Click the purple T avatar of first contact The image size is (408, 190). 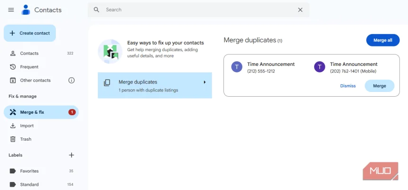(x=237, y=67)
